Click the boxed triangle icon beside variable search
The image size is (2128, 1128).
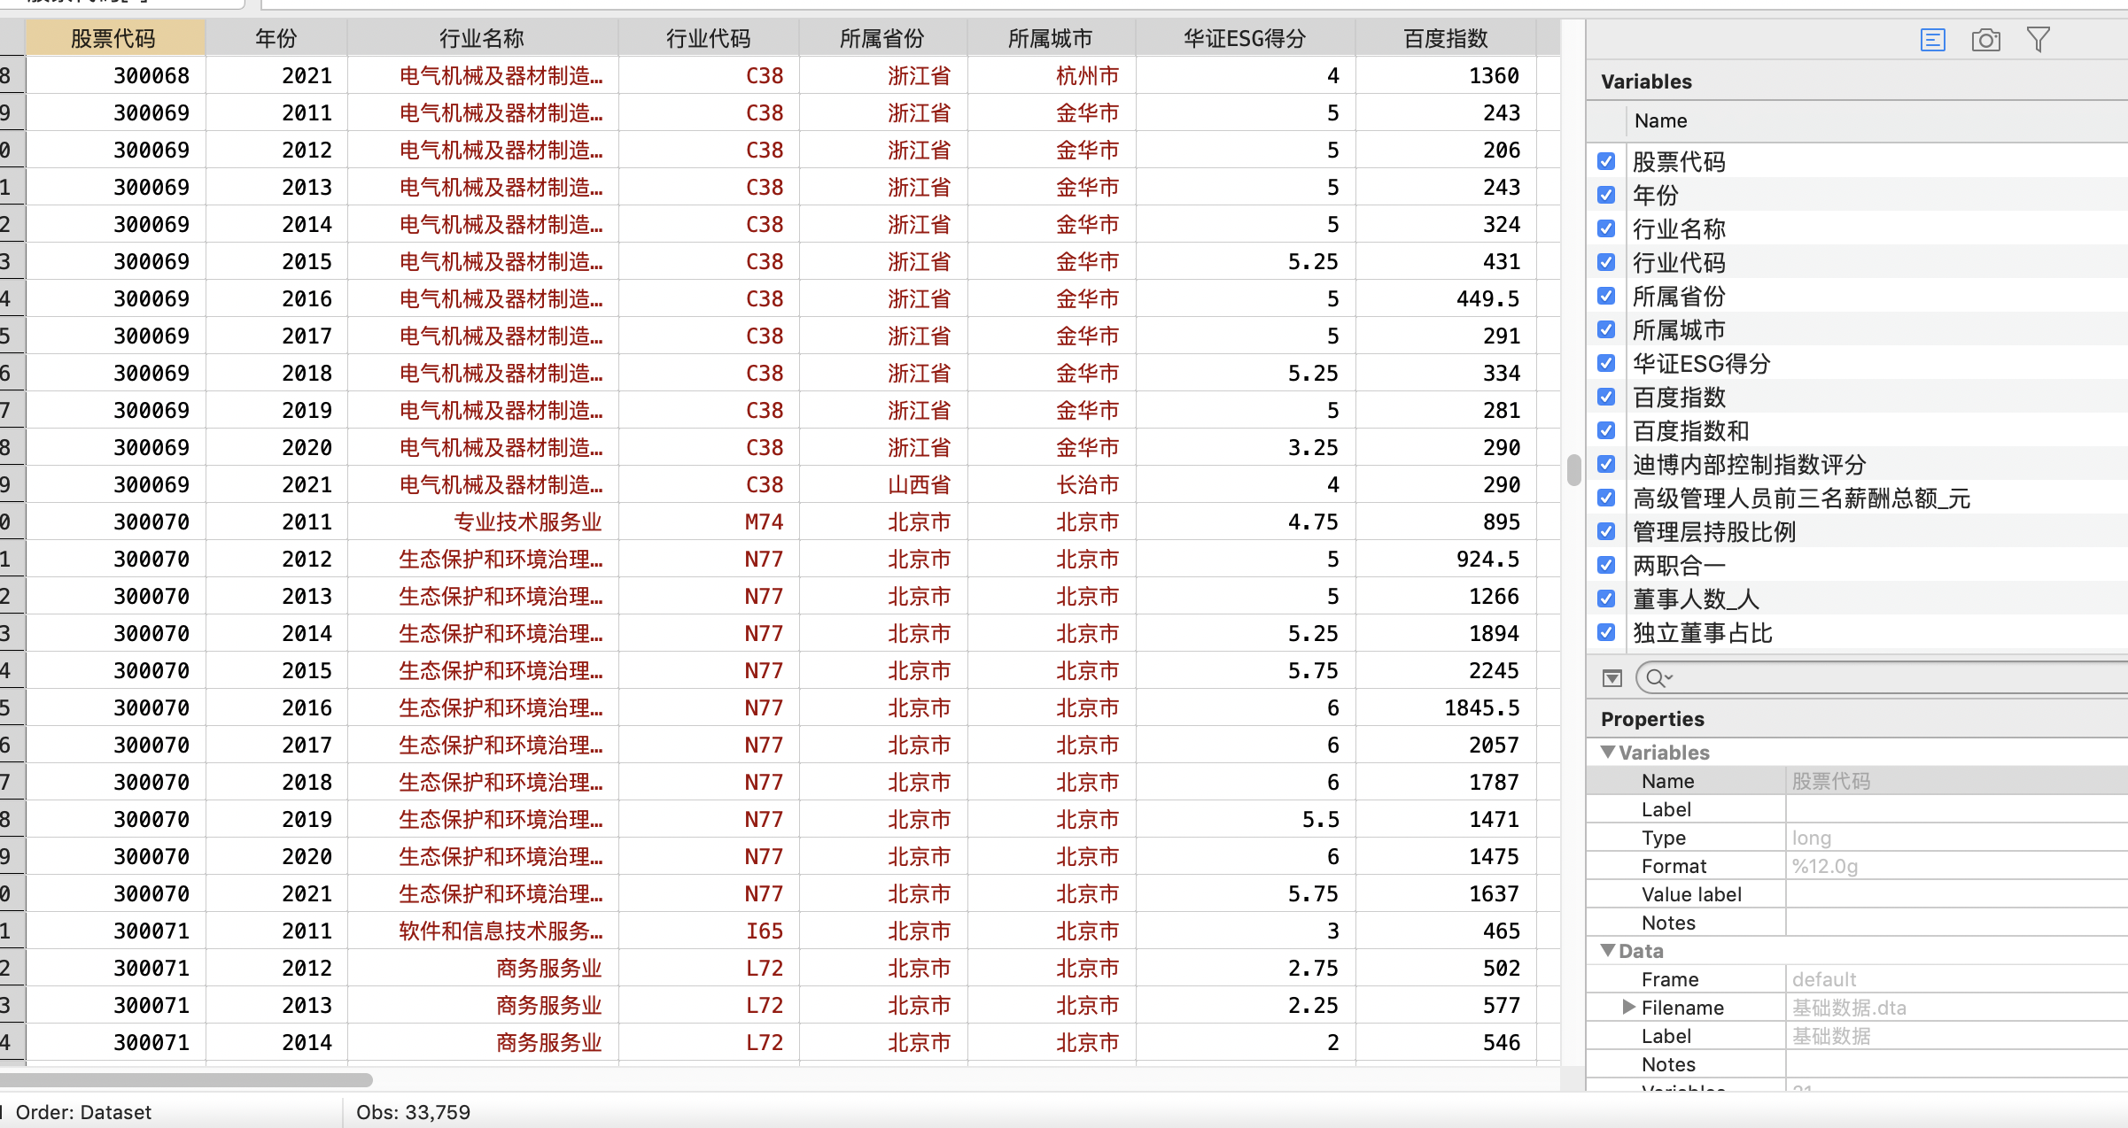[1612, 678]
